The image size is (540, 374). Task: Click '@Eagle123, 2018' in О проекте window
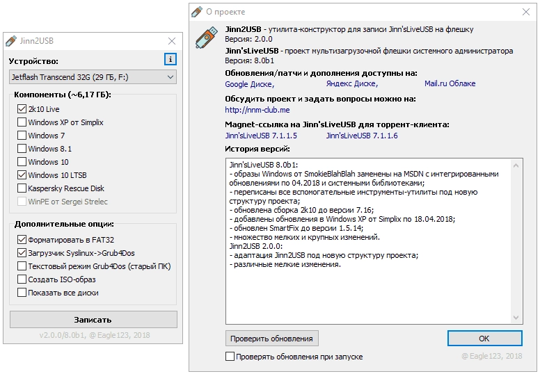(x=492, y=356)
